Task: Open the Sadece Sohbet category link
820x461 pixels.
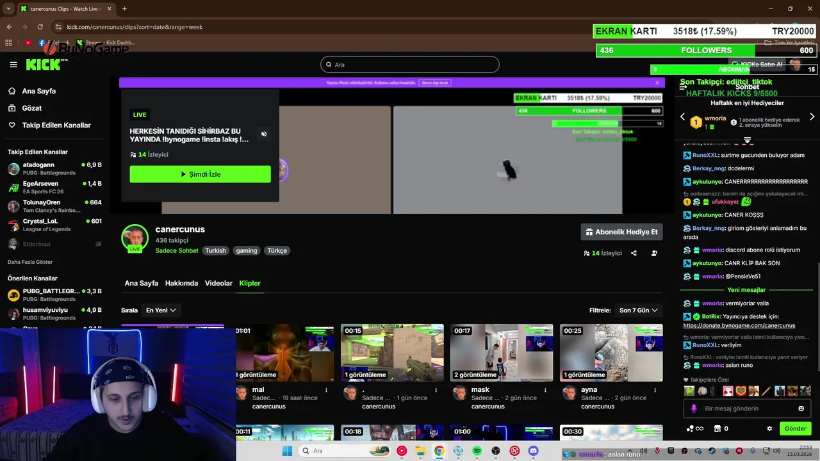Action: [177, 251]
